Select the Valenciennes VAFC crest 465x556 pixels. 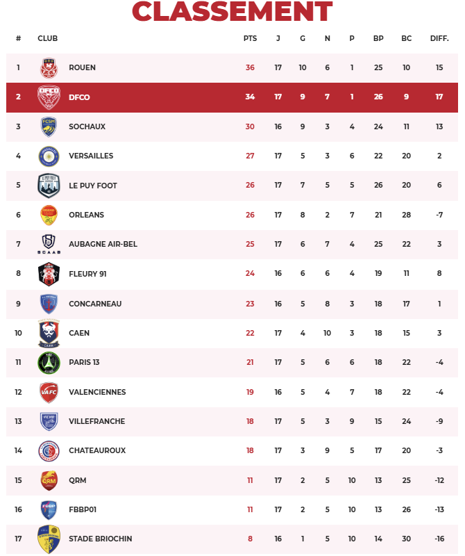(49, 392)
